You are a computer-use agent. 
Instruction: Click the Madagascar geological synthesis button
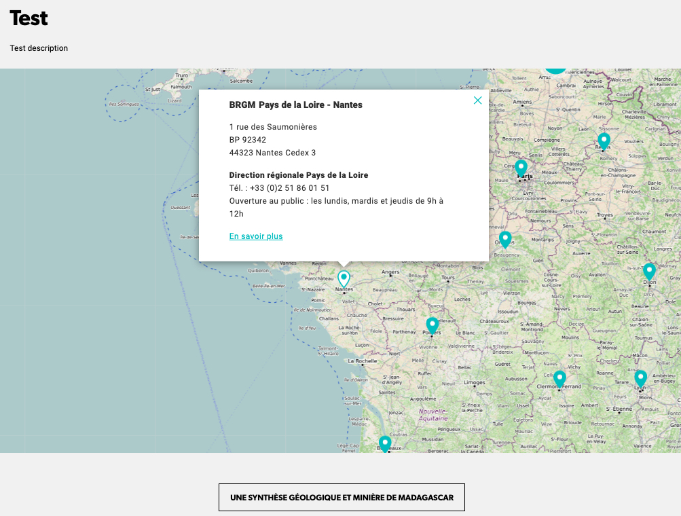(342, 497)
